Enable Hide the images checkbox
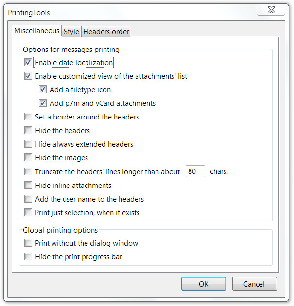The height and width of the screenshot is (306, 294). [x=28, y=157]
